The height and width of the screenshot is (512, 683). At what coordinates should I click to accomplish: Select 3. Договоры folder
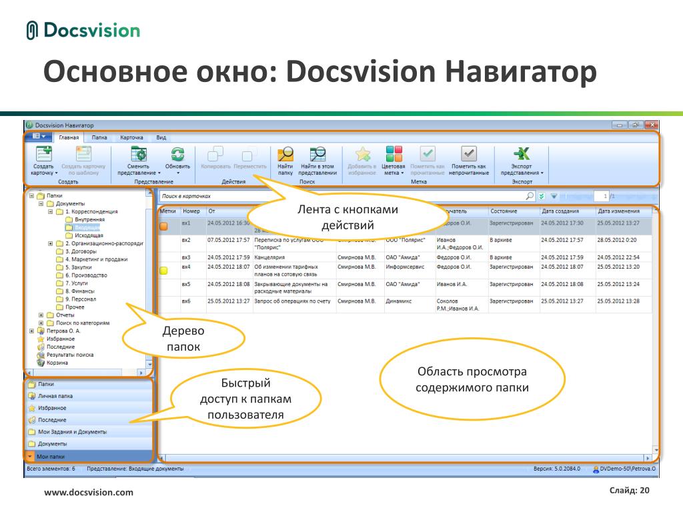tap(81, 251)
